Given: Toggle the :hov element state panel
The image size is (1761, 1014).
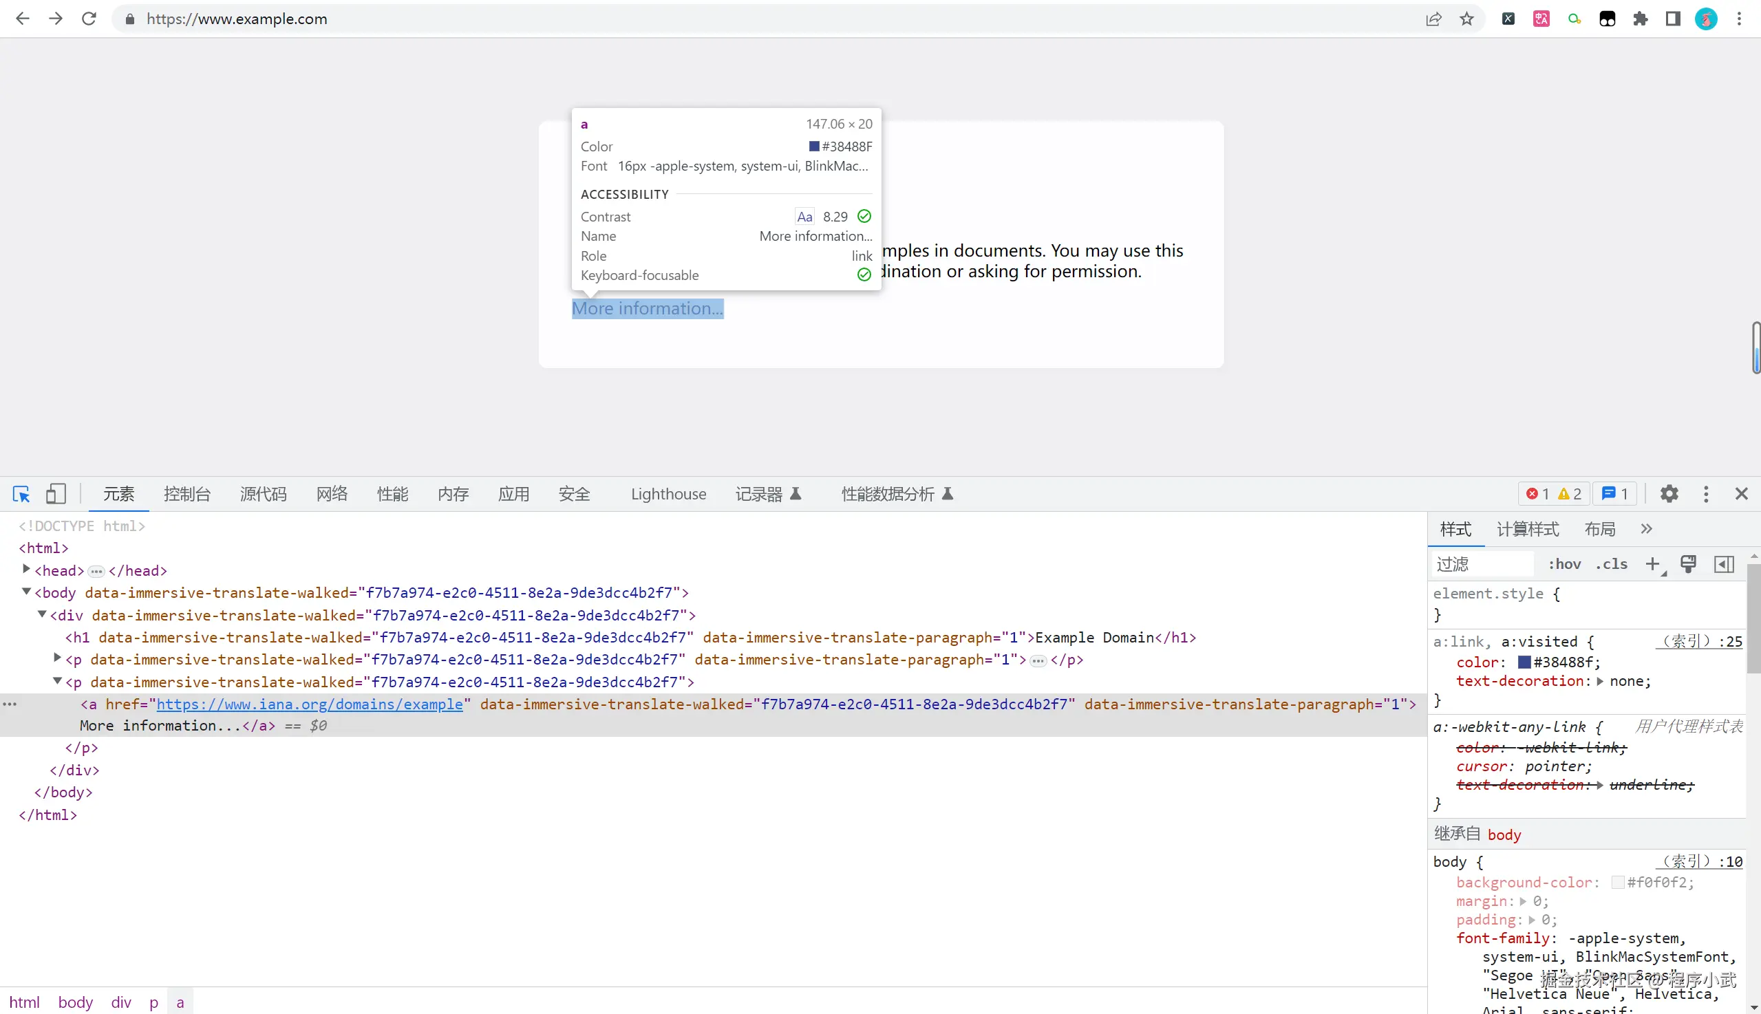Looking at the screenshot, I should click(x=1565, y=564).
